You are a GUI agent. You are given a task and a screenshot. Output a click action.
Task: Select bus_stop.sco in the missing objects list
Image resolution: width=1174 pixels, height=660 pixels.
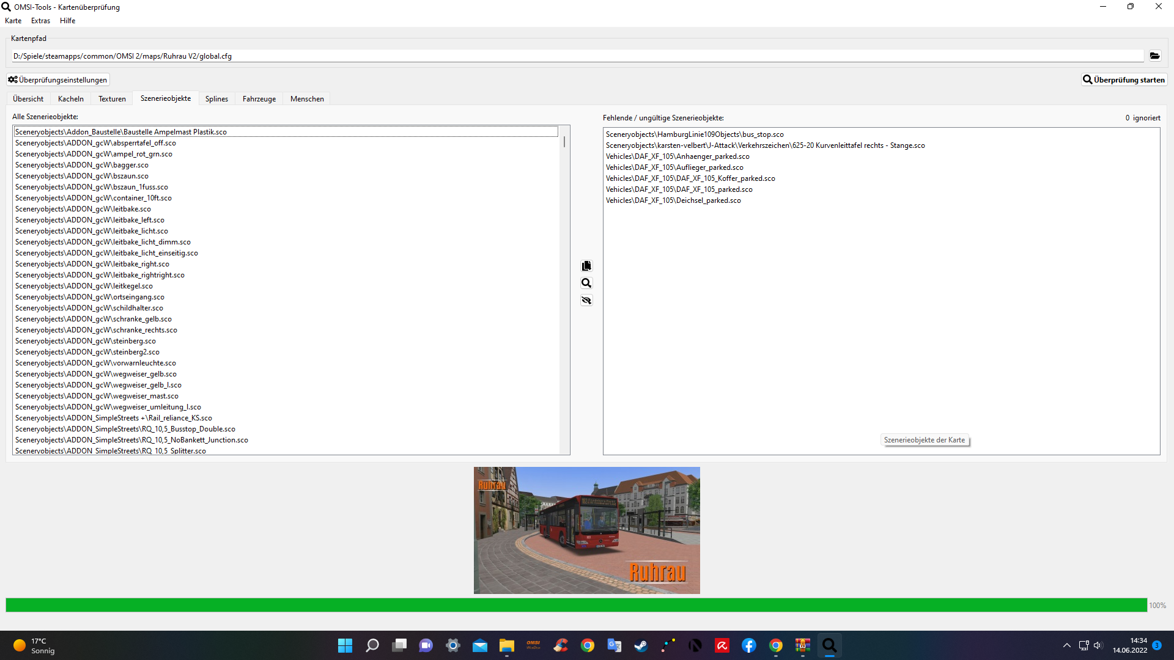click(695, 134)
